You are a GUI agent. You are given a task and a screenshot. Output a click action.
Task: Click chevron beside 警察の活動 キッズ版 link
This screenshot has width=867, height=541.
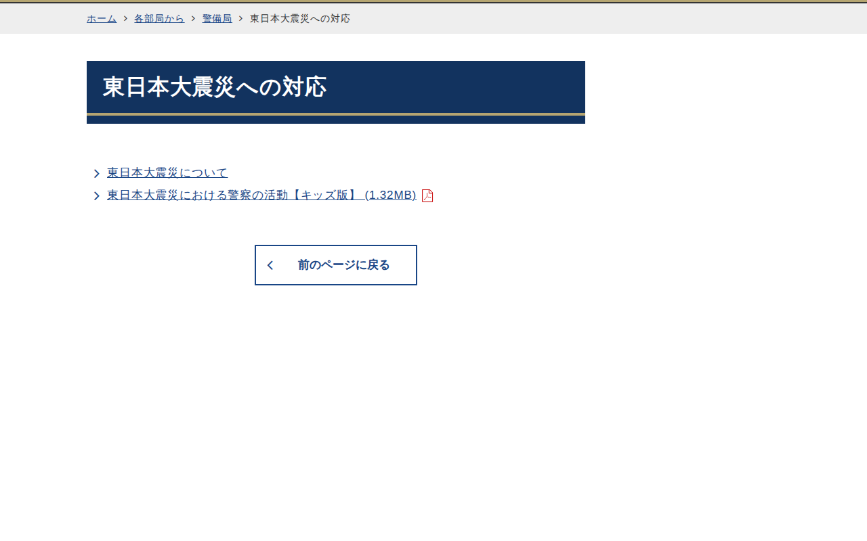coord(96,196)
